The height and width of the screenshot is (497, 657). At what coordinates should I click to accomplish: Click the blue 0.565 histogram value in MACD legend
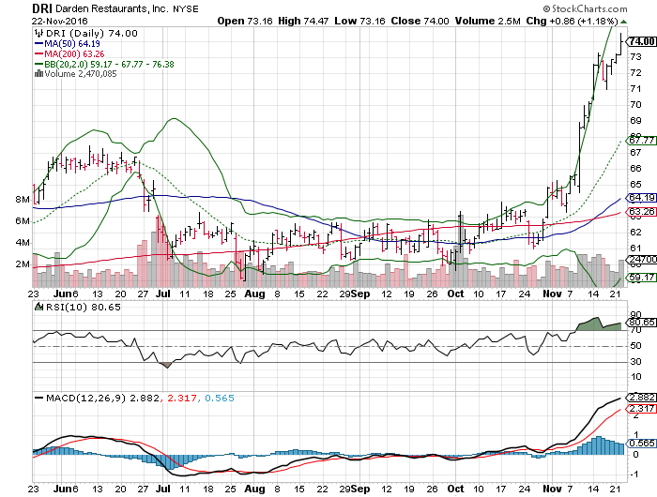tap(220, 398)
